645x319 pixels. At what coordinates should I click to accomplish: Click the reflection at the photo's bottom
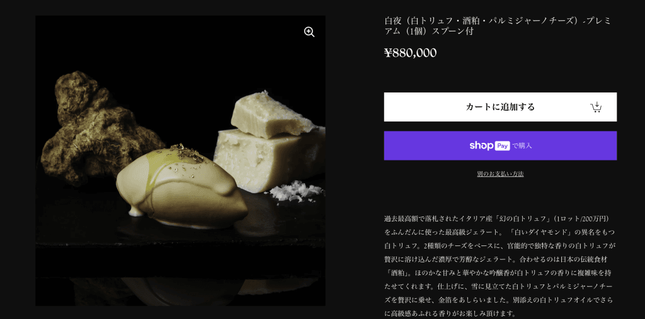coord(181,291)
